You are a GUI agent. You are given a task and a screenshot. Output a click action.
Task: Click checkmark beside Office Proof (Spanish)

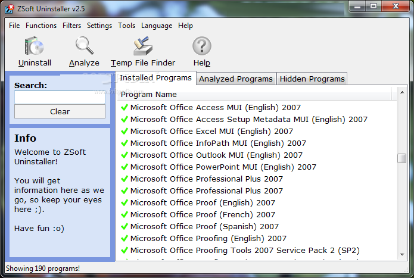[x=124, y=226]
